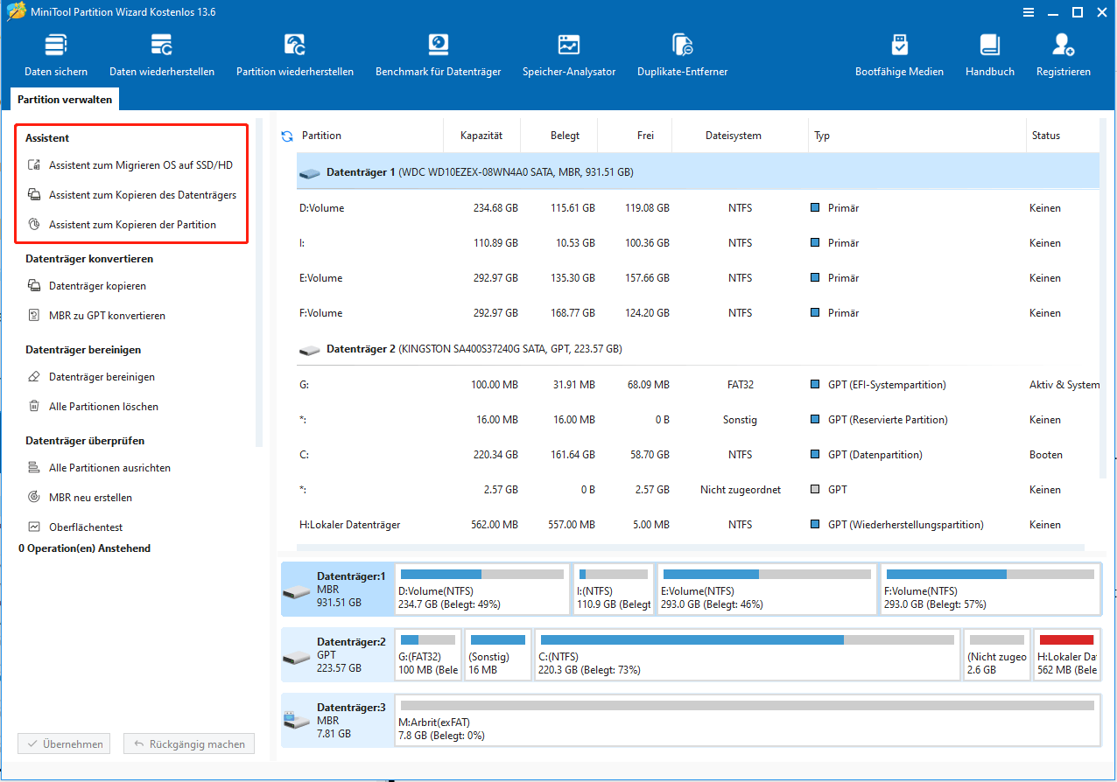1117x782 pixels.
Task: Click the left sidebar scrollbar
Action: coord(259,282)
